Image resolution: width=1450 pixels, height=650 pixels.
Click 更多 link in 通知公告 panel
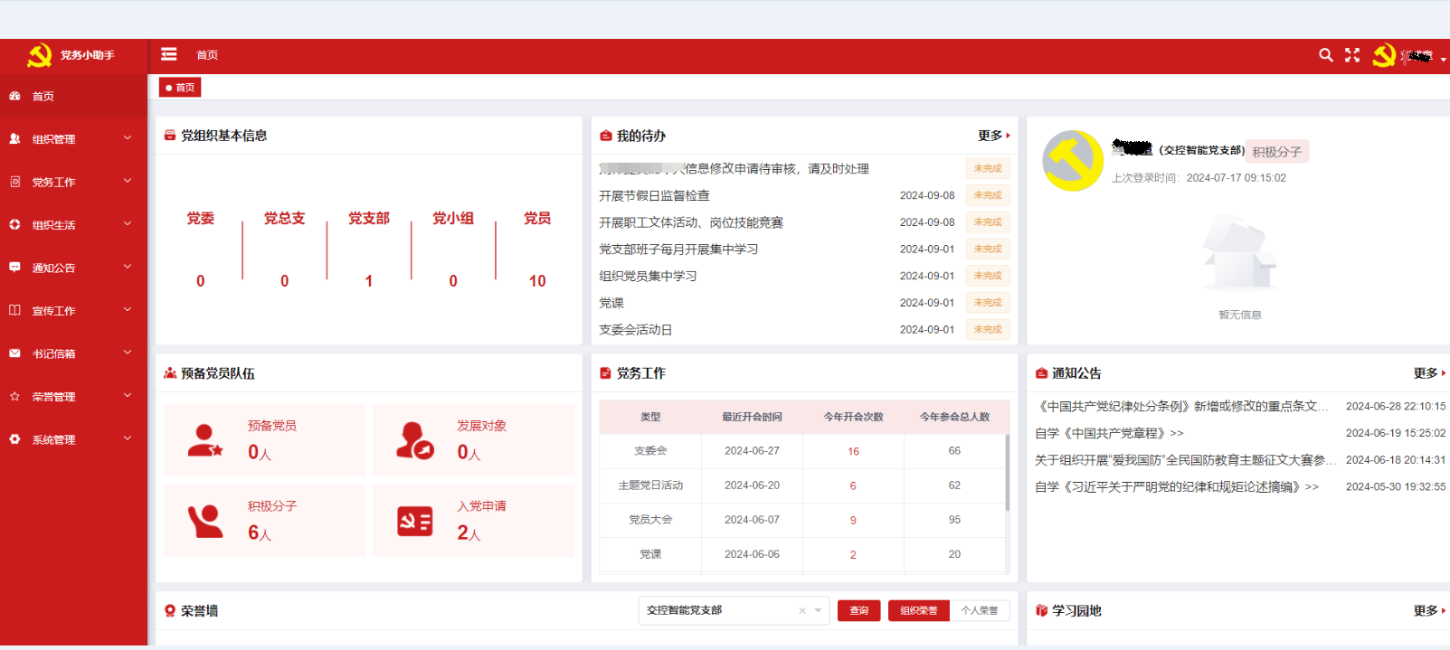[1429, 373]
